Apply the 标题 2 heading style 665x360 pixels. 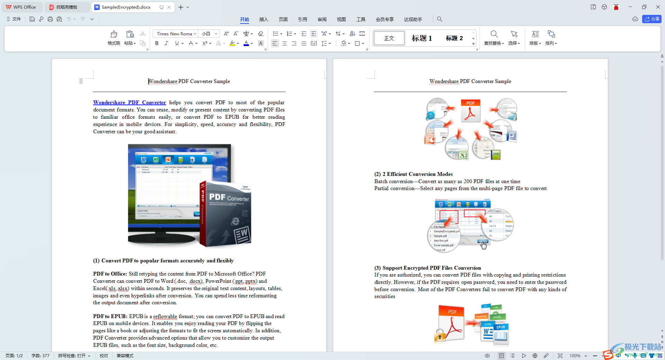pyautogui.click(x=454, y=38)
